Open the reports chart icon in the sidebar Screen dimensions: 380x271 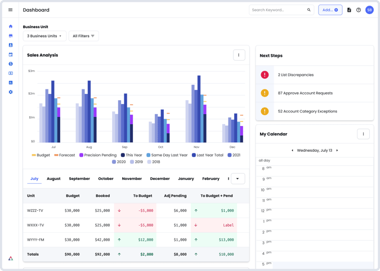pyautogui.click(x=11, y=83)
